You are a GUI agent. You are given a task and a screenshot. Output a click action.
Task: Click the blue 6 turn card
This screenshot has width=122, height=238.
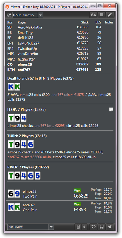[x=30, y=144]
